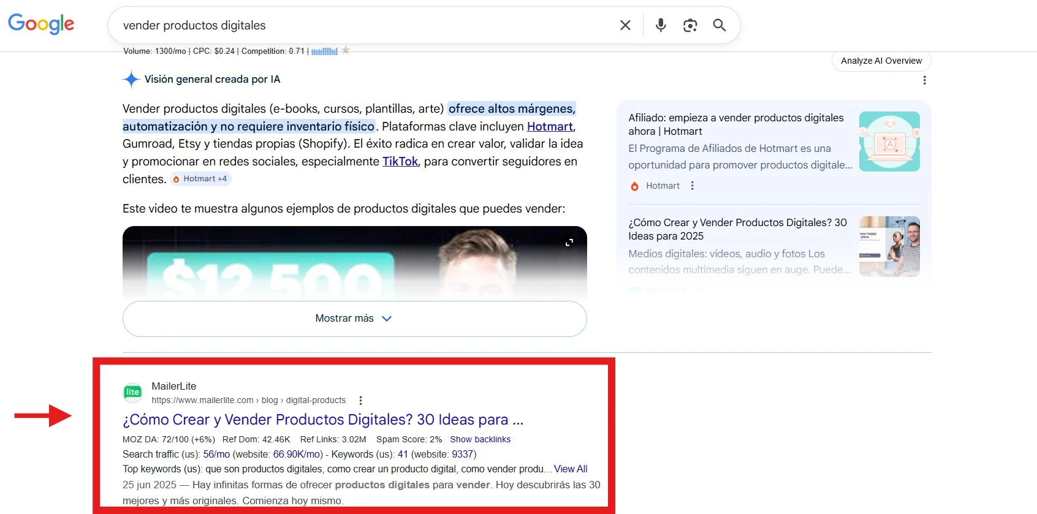The height and width of the screenshot is (514, 1037).
Task: Click the Hotmart affiliate card thumbnail image
Action: [889, 142]
